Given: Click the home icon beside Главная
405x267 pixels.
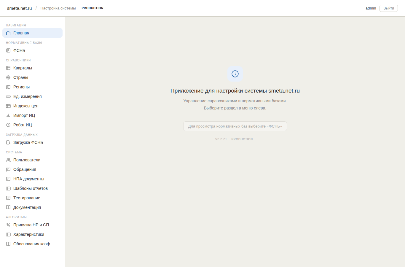Looking at the screenshot, I should coord(8,33).
